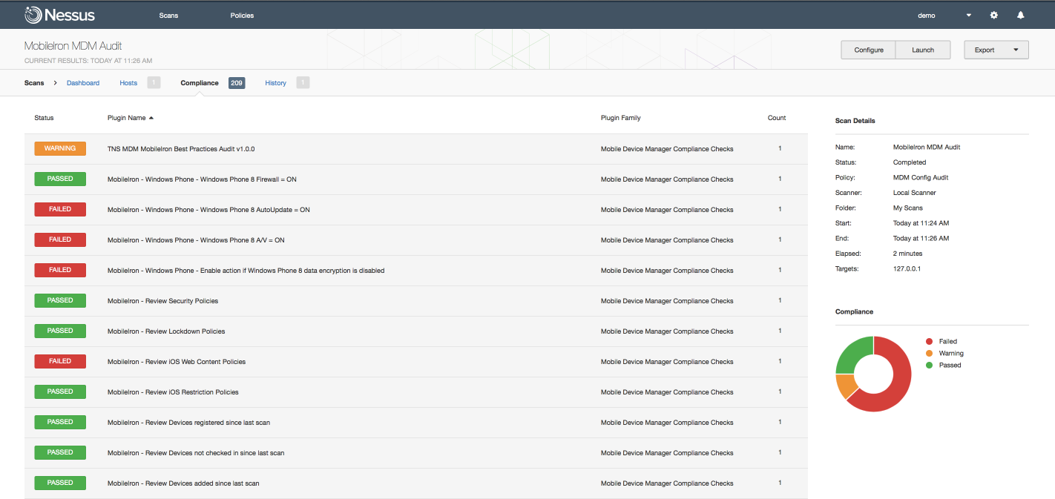Click the Failed legend label
The image size is (1055, 499).
(948, 342)
